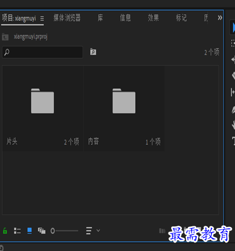Viewport: 235px width, 251px height.
Task: Adjust the thumbnail zoom slider
Action: pyautogui.click(x=64, y=231)
